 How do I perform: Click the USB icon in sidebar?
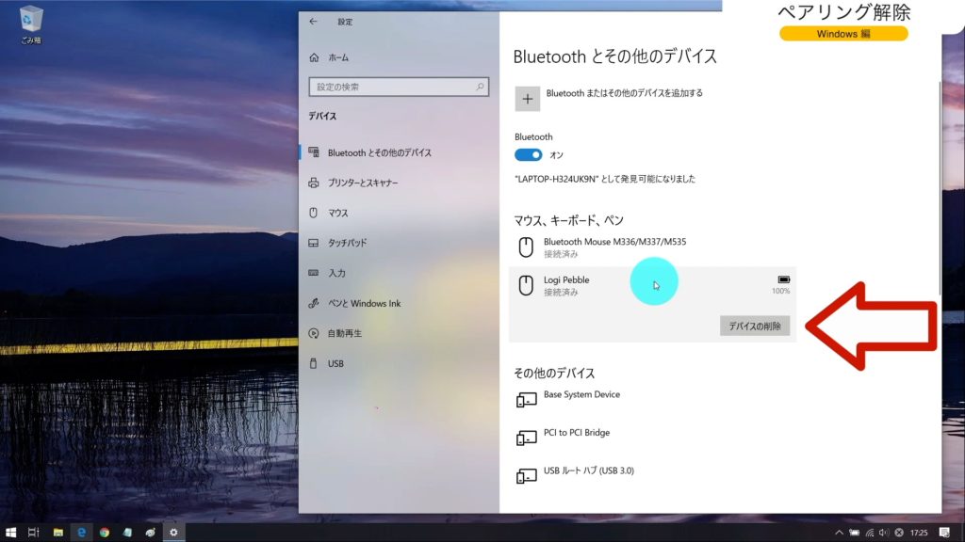[x=313, y=363]
